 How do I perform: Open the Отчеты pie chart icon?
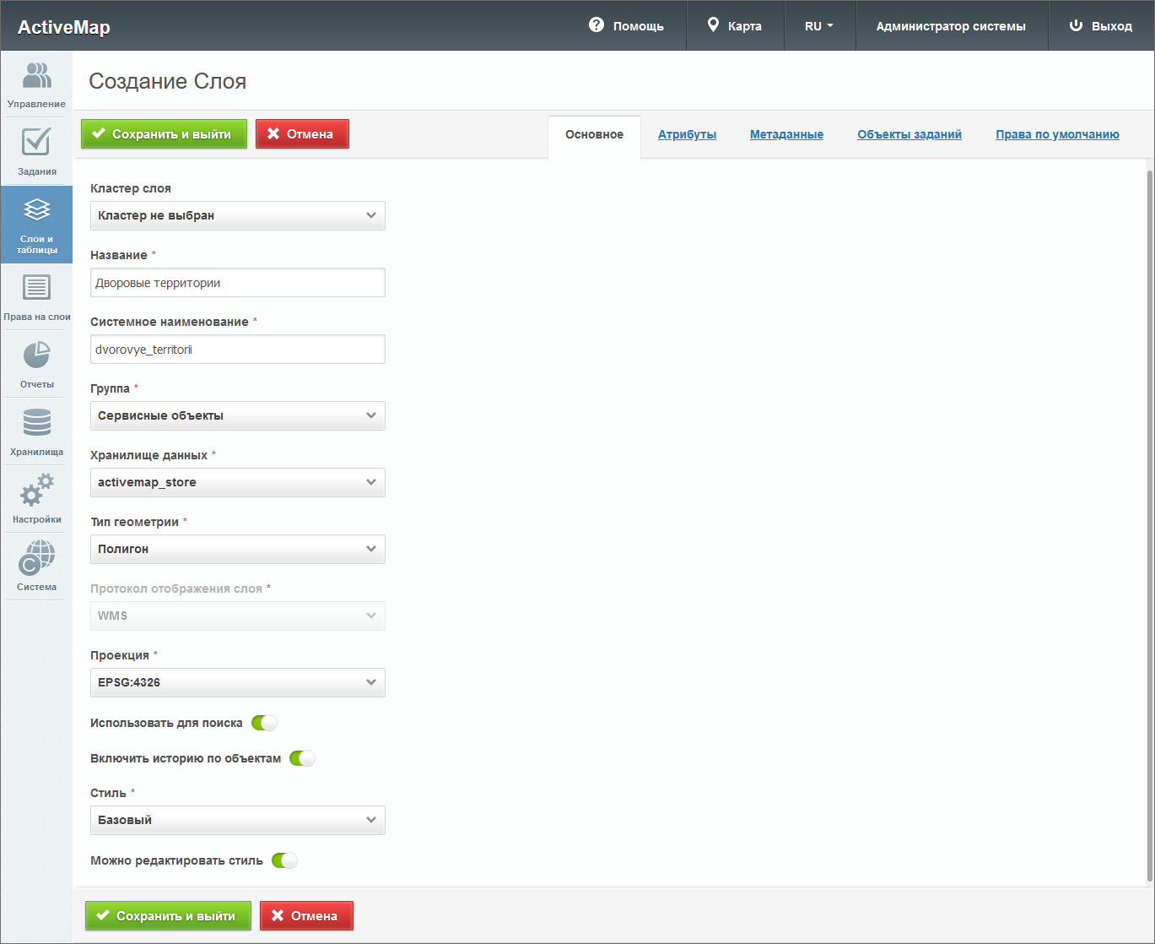pos(36,355)
